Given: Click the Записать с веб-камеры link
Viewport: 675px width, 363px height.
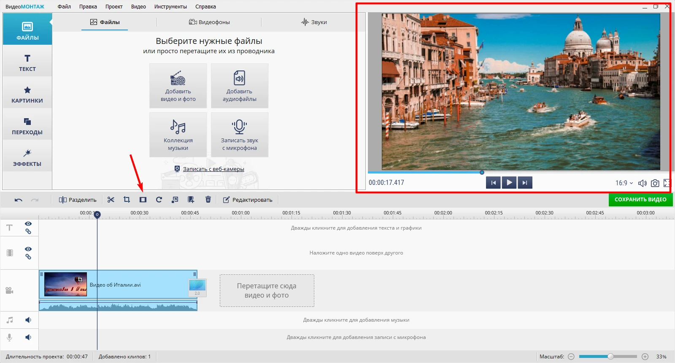Looking at the screenshot, I should pyautogui.click(x=213, y=169).
